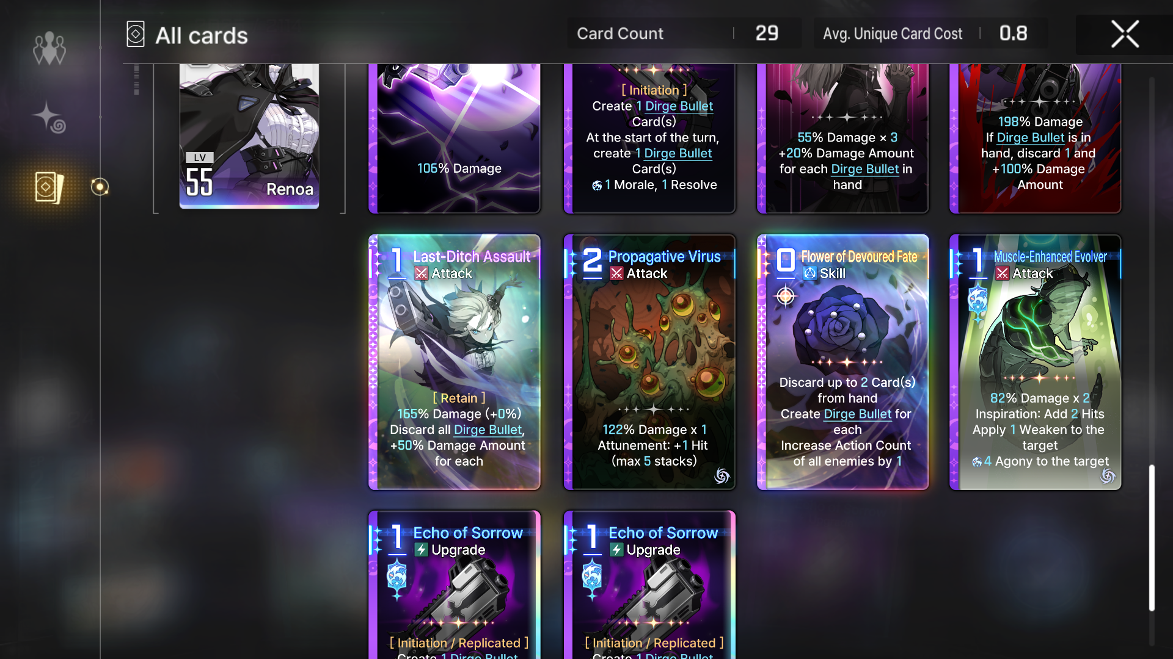Click the swirl icon on Muscle-Enhanced Evolver card
Screen dimensions: 1173x659
point(1107,475)
